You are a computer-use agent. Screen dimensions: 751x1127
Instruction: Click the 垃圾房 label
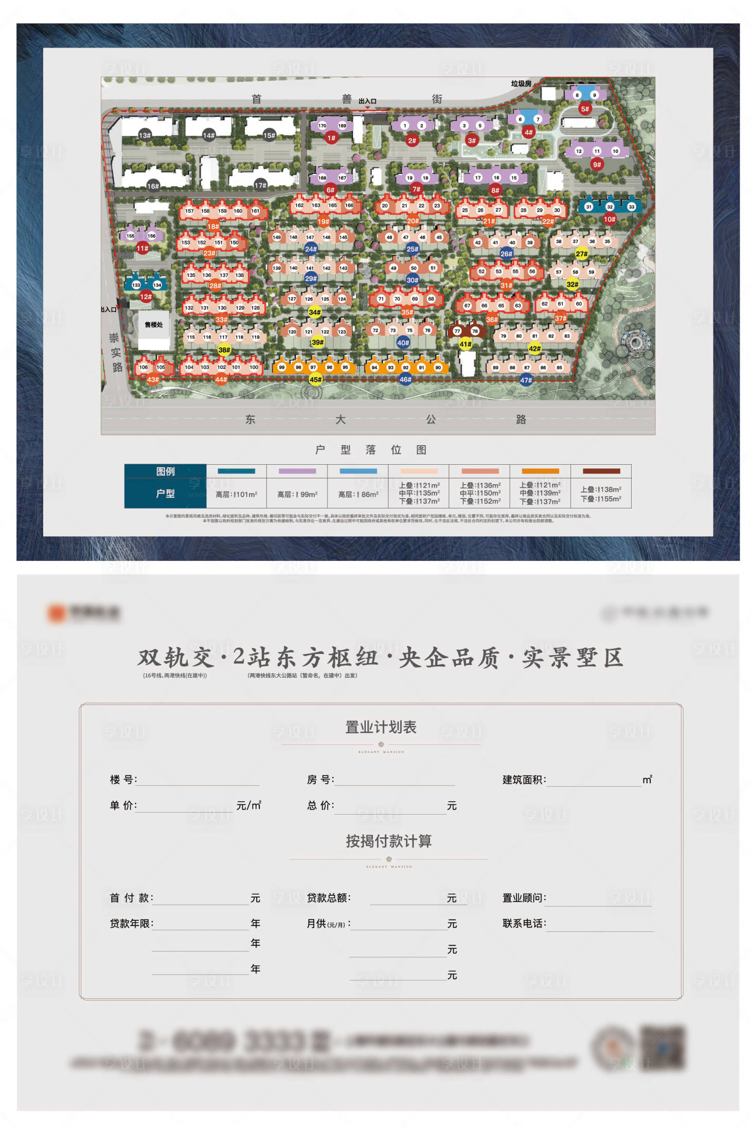(521, 83)
